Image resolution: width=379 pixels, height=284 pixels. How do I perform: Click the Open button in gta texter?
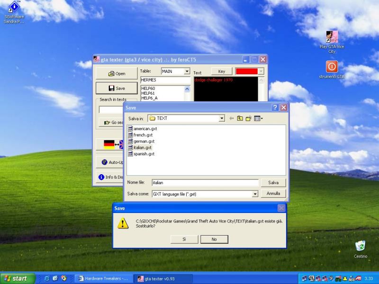click(117, 73)
